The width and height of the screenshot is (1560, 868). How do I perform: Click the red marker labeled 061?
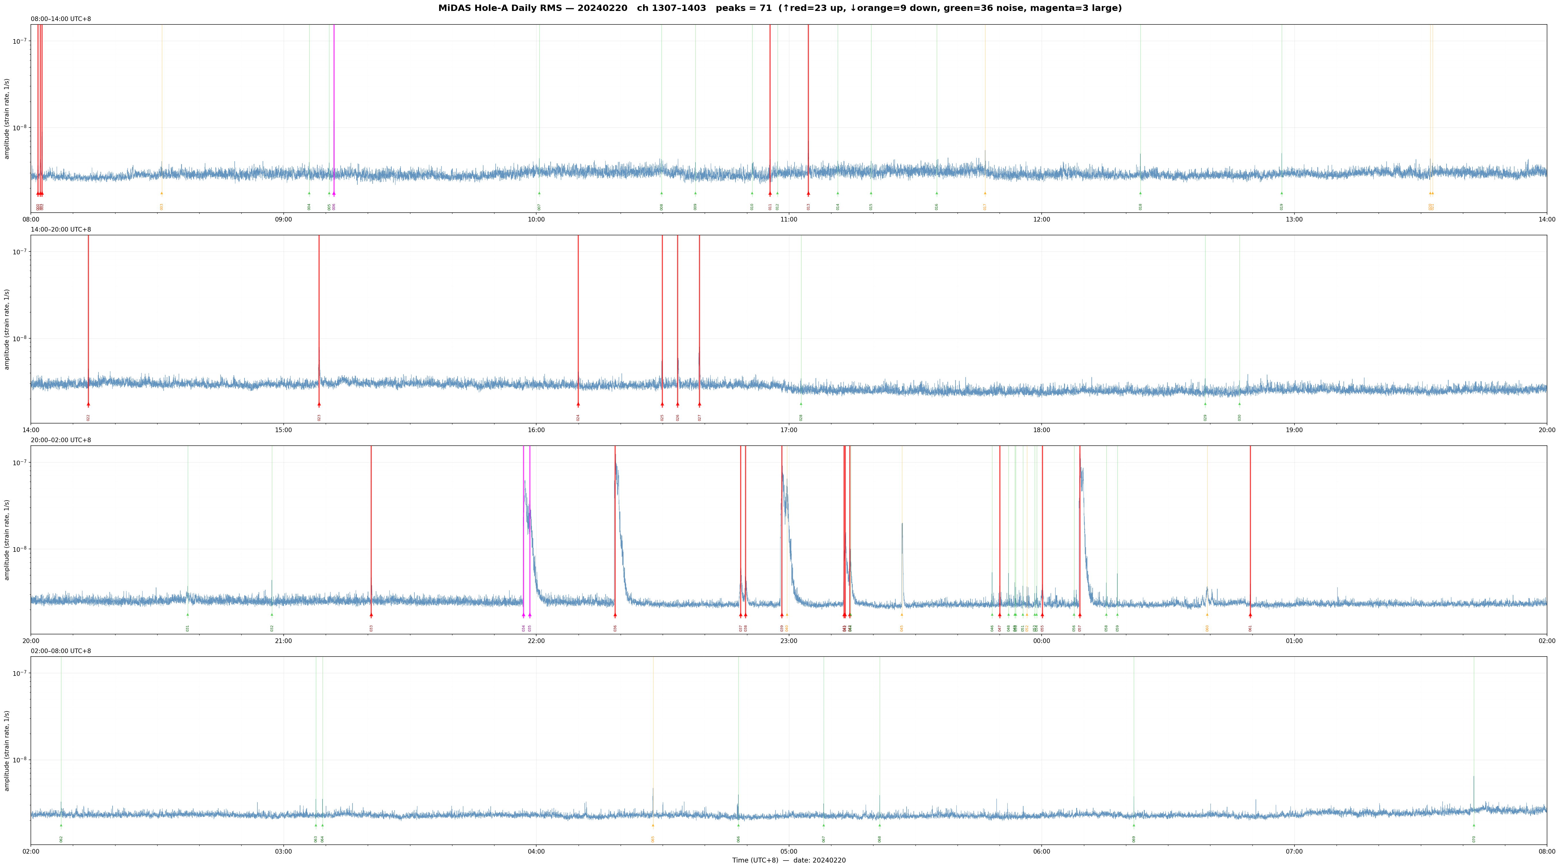coord(1250,615)
